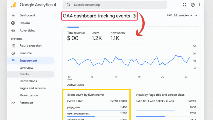This screenshot has height=120, width=213.
Task: Open the apps grid icon
Action: tap(184, 5)
